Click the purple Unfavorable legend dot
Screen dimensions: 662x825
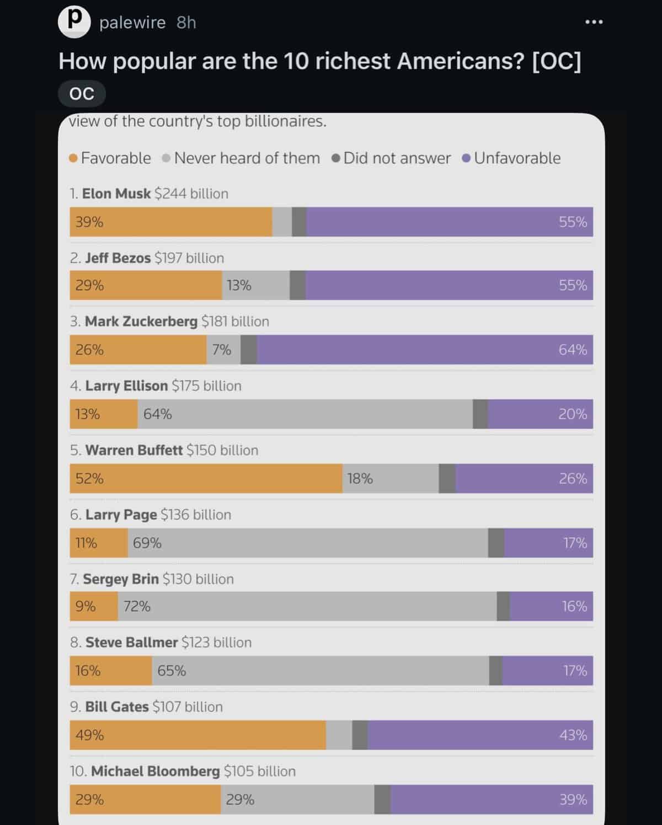coord(466,158)
